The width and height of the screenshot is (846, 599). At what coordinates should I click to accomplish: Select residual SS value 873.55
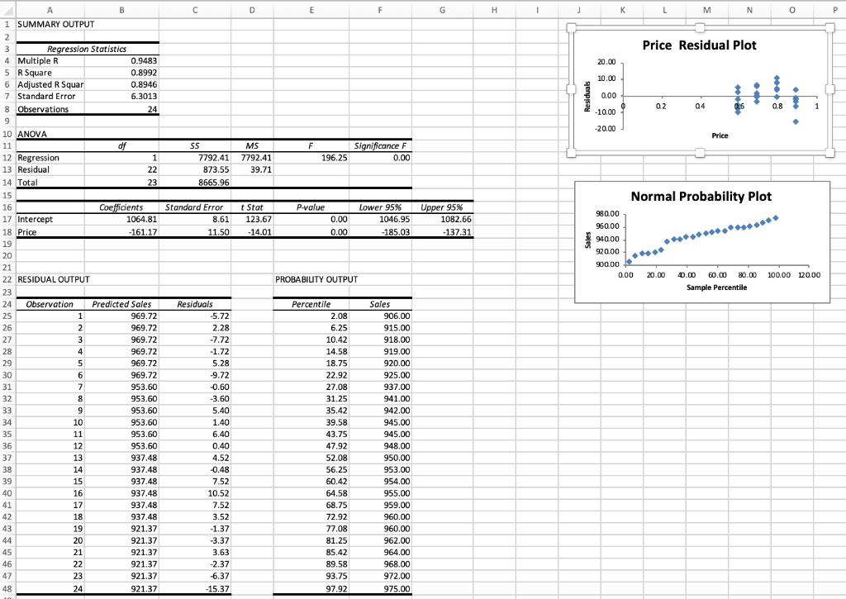click(195, 169)
